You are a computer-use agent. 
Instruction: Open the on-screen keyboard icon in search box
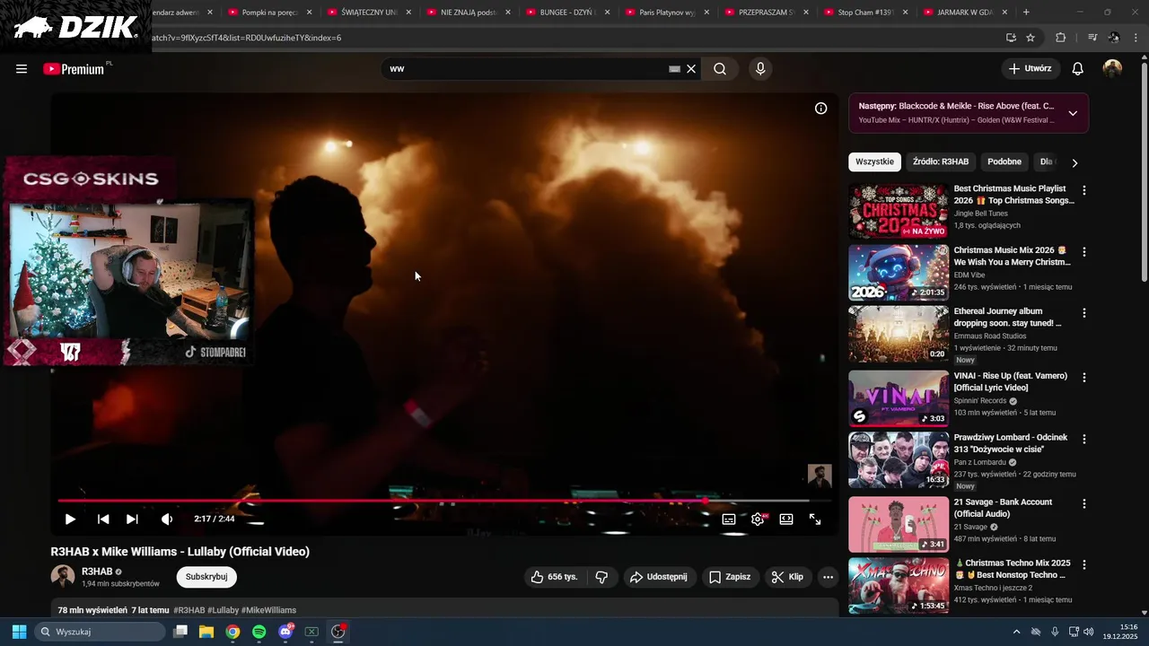pos(674,69)
